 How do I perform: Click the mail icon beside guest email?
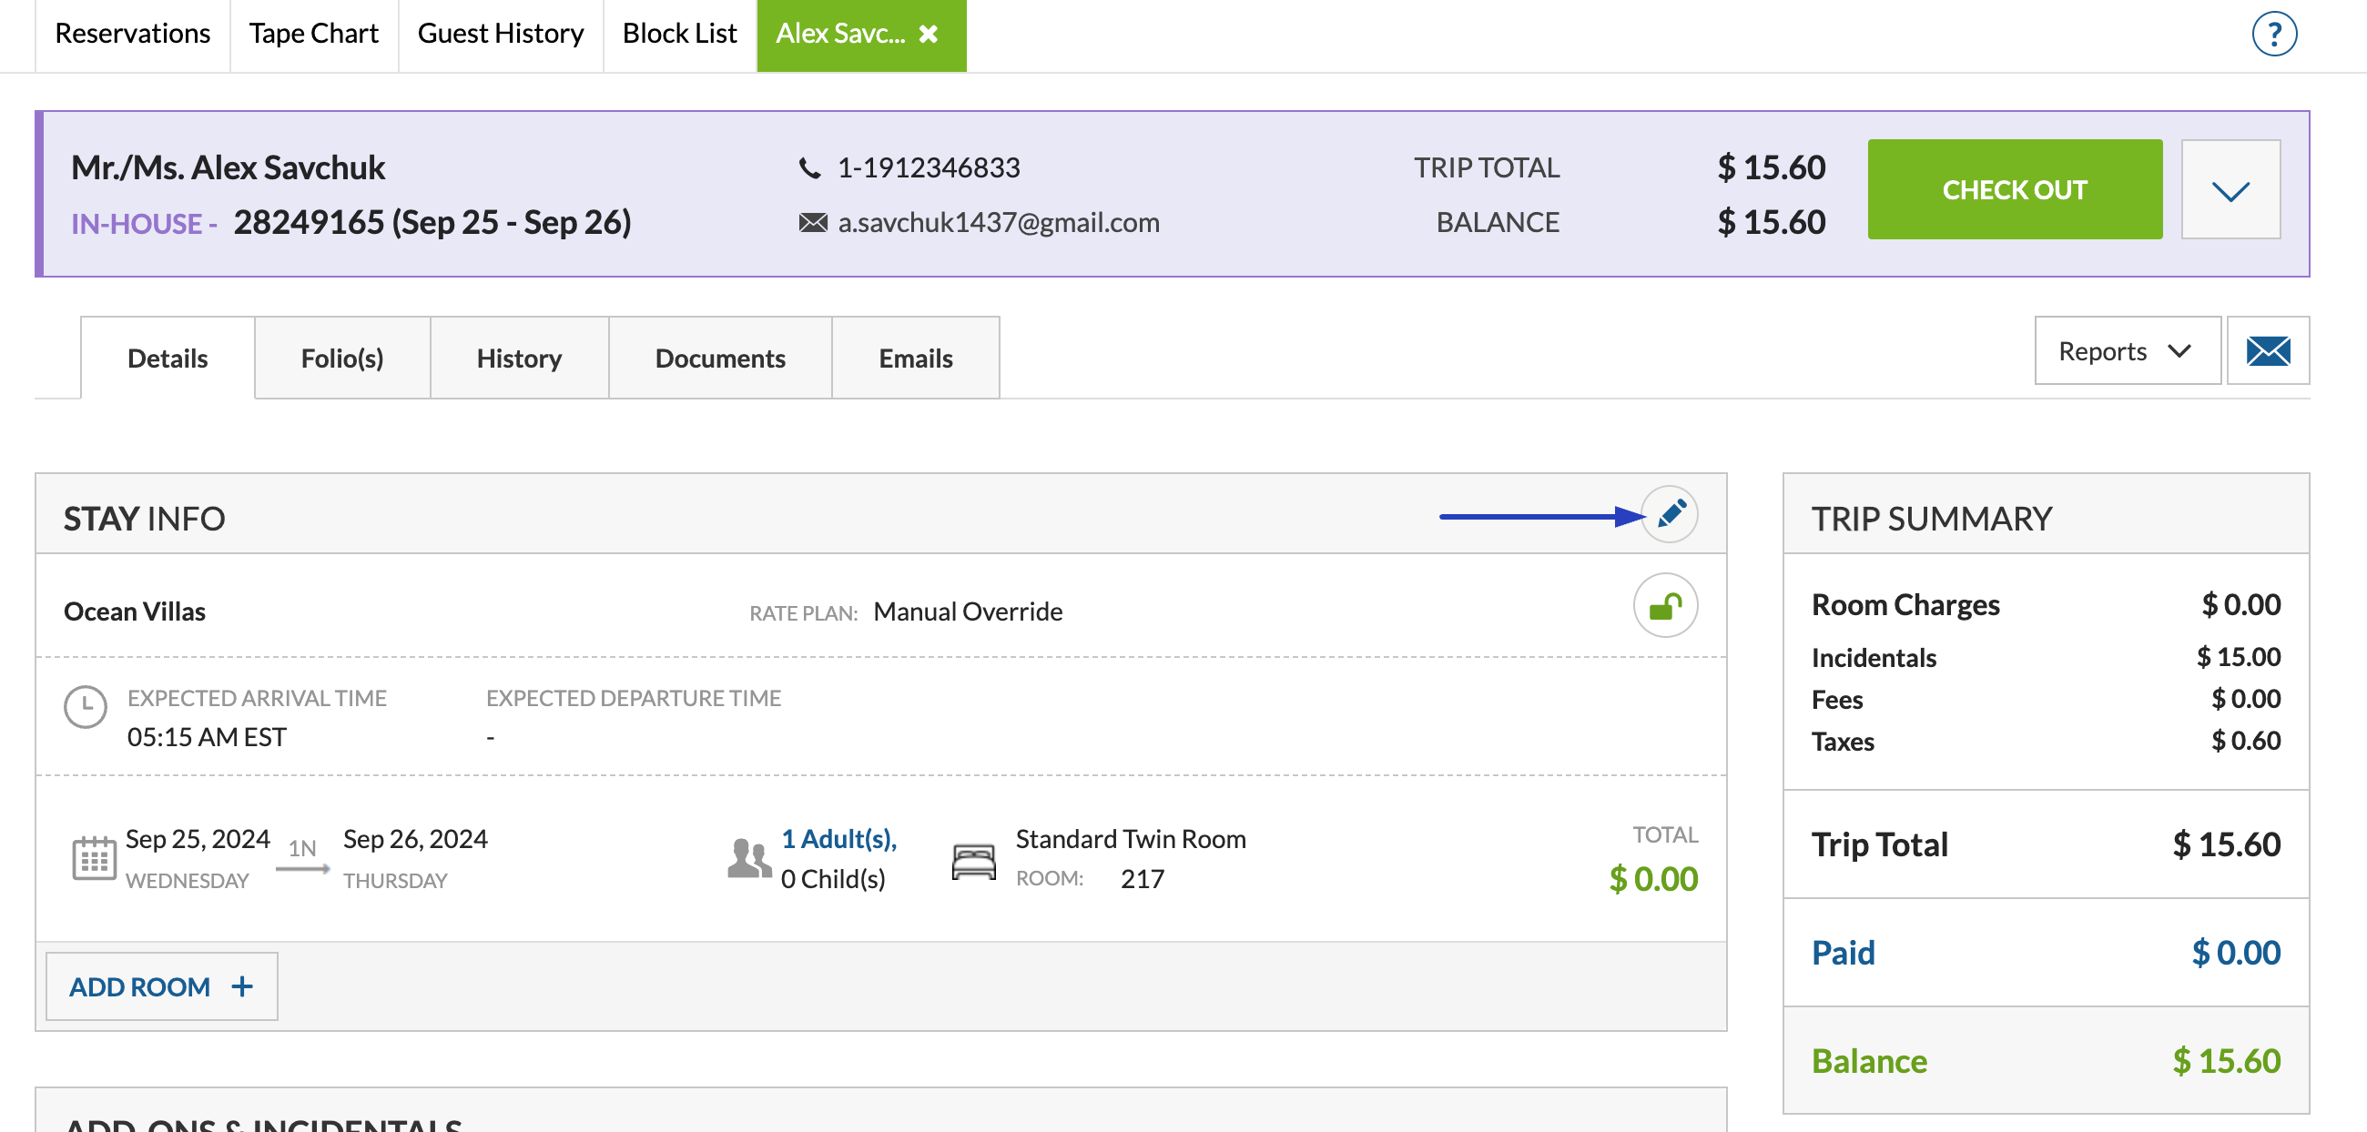pyautogui.click(x=812, y=223)
